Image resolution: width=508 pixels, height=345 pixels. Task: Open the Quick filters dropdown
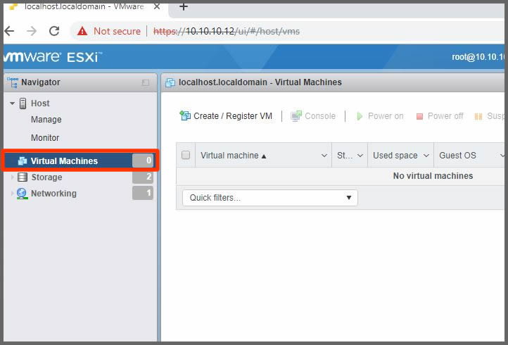pos(270,198)
